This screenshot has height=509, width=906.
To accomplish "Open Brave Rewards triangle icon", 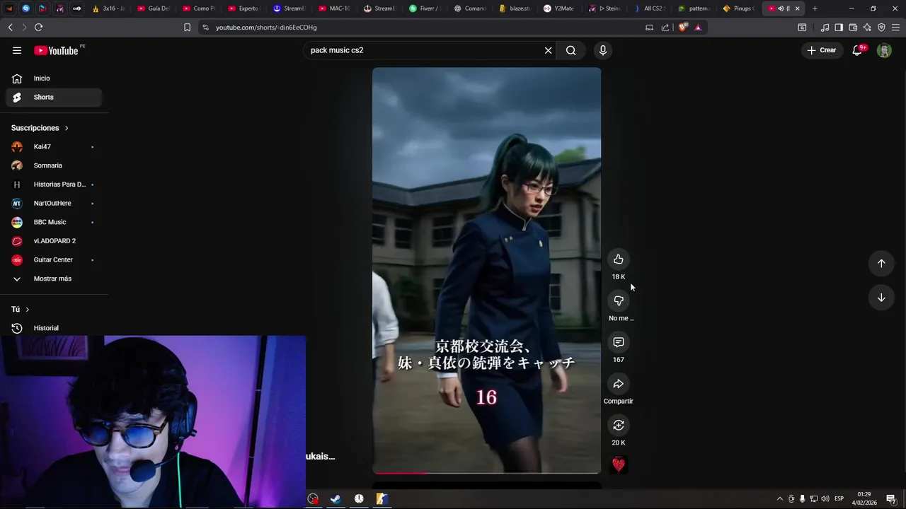I will coord(698,28).
